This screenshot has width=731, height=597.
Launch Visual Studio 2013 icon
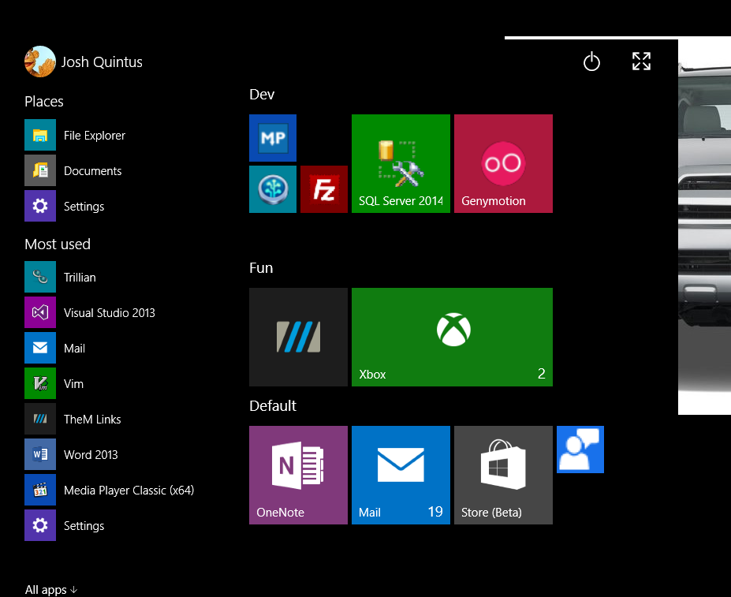point(40,312)
